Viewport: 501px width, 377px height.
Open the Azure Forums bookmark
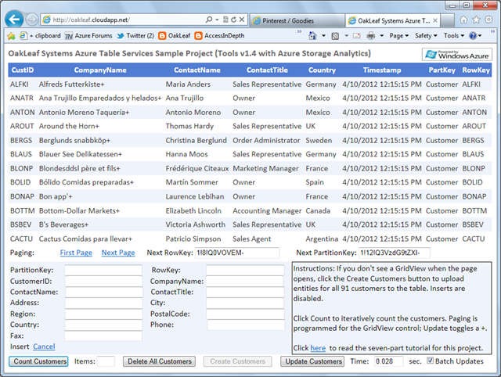click(88, 35)
